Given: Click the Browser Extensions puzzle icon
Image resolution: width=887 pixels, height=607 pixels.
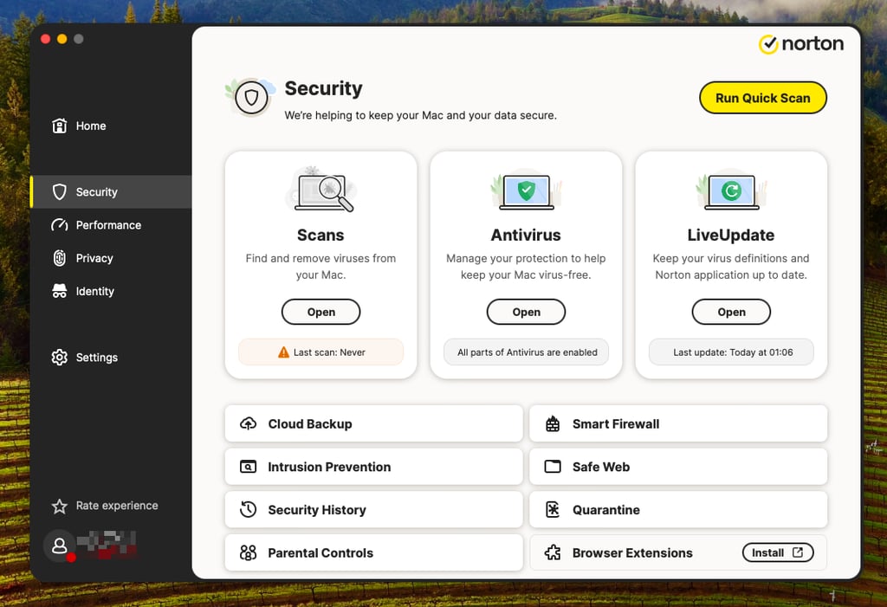Looking at the screenshot, I should coord(553,552).
